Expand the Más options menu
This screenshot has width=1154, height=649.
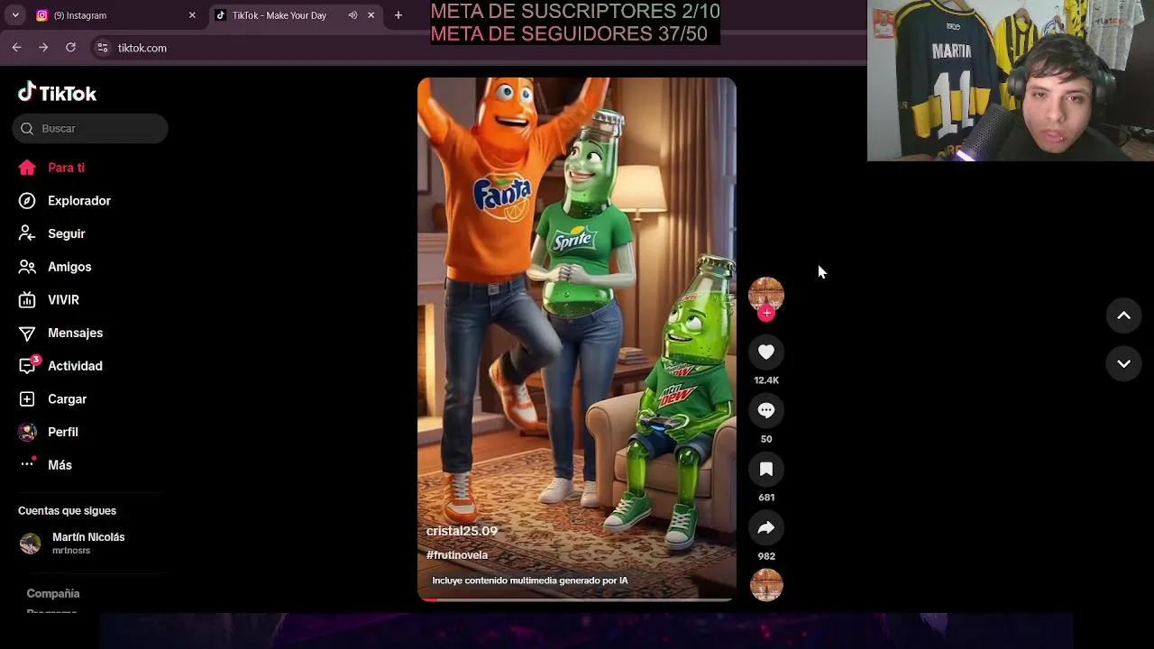click(x=45, y=465)
